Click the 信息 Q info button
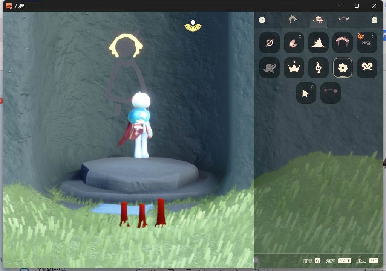The image size is (386, 271). tap(311, 261)
